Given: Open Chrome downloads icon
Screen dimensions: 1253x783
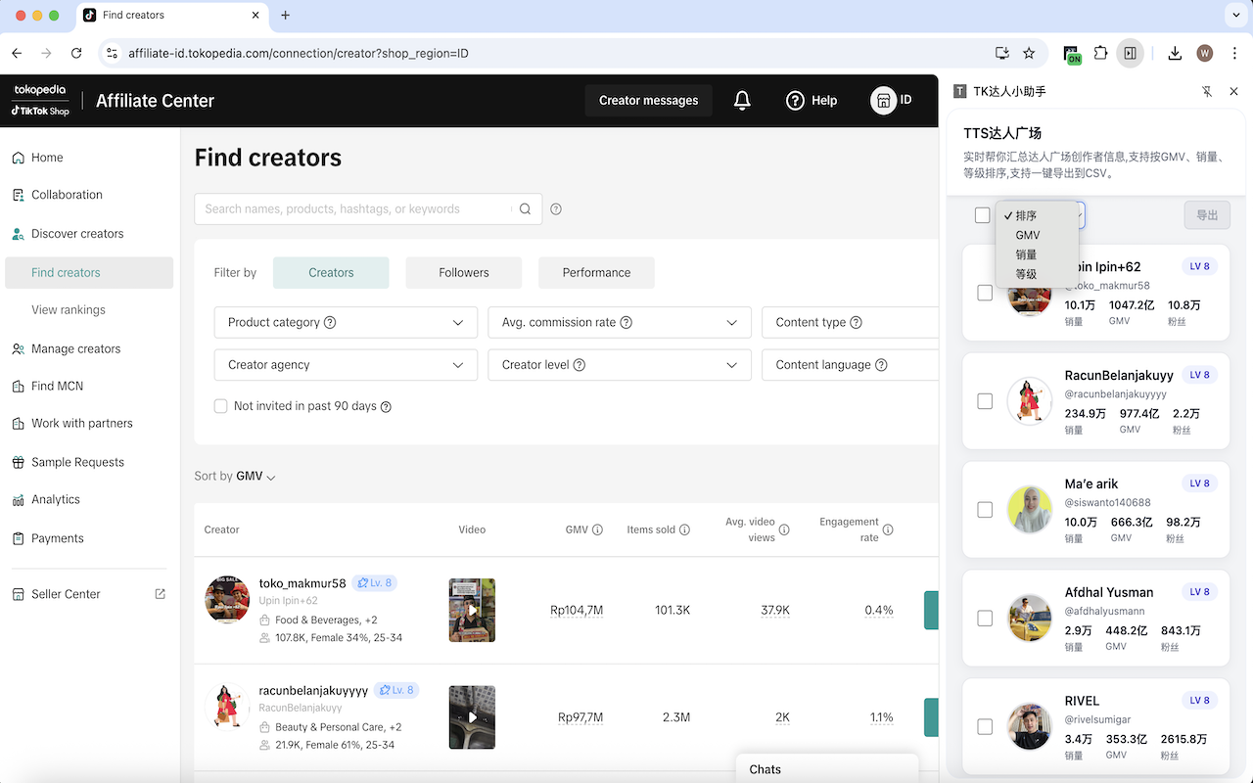Looking at the screenshot, I should point(1175,53).
